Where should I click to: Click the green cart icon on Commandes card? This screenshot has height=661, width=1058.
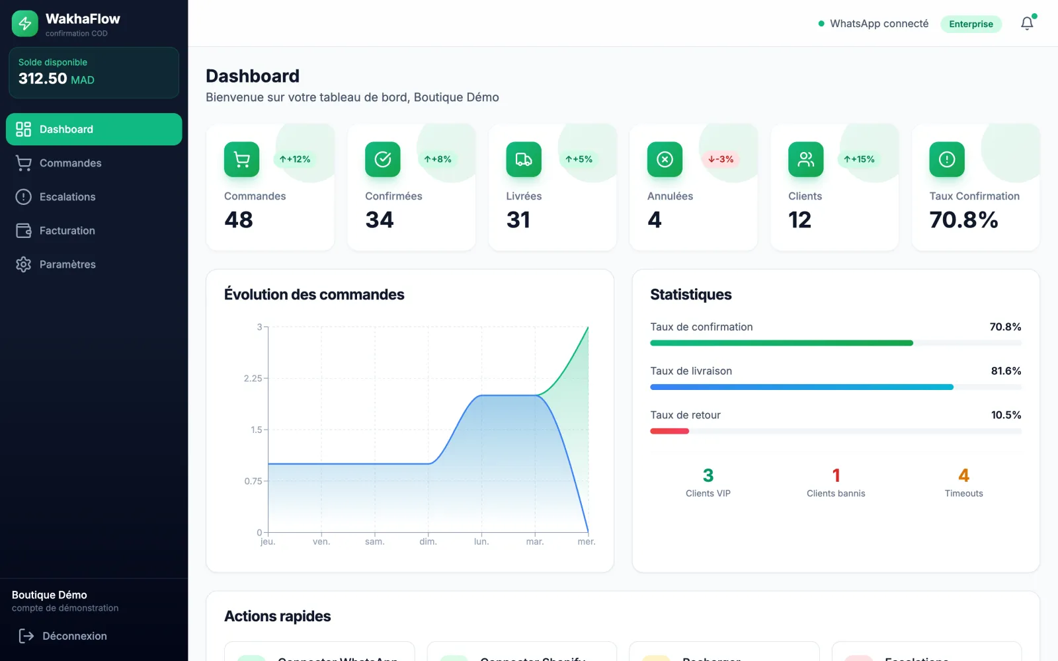[x=242, y=159]
